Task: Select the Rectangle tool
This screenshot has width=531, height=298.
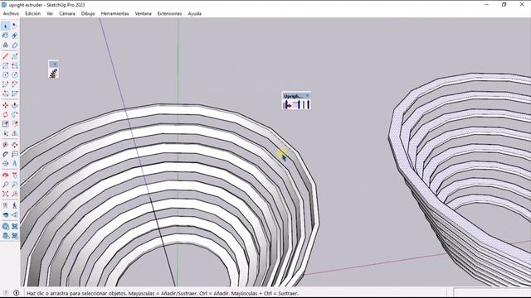Action: tap(6, 66)
